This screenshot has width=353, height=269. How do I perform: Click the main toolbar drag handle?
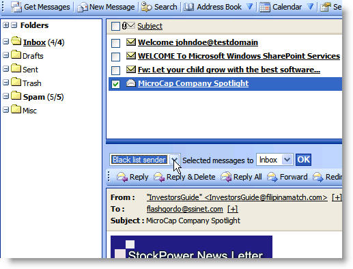[x=3, y=6]
